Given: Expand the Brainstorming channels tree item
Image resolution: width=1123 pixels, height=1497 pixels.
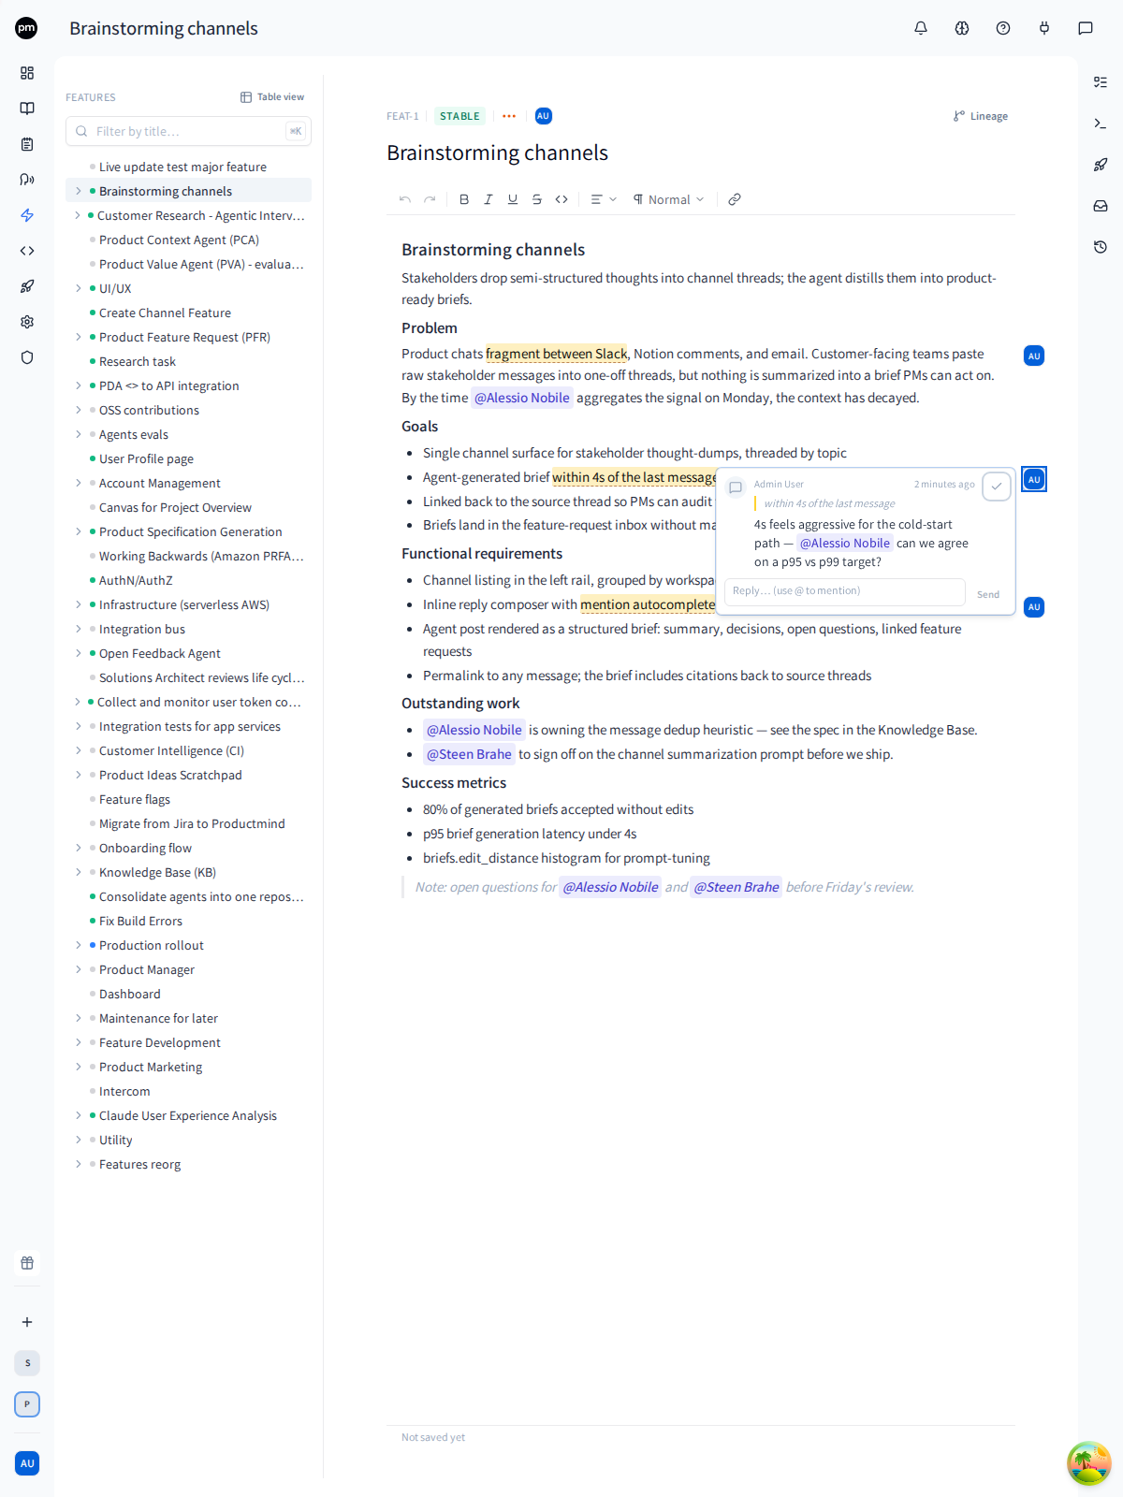Looking at the screenshot, I should pyautogui.click(x=79, y=191).
